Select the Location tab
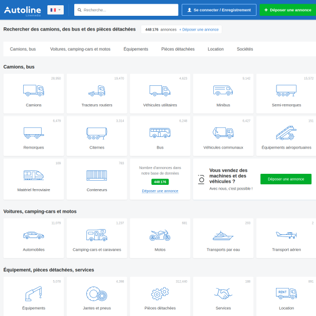316x316 pixels. point(215,49)
